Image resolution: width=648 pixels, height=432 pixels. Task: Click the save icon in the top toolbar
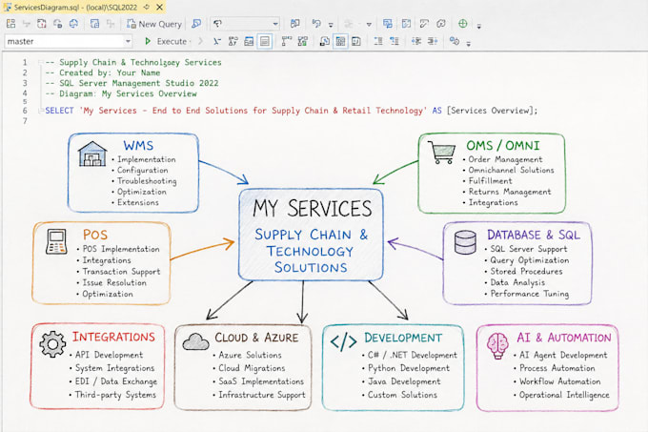[58, 24]
